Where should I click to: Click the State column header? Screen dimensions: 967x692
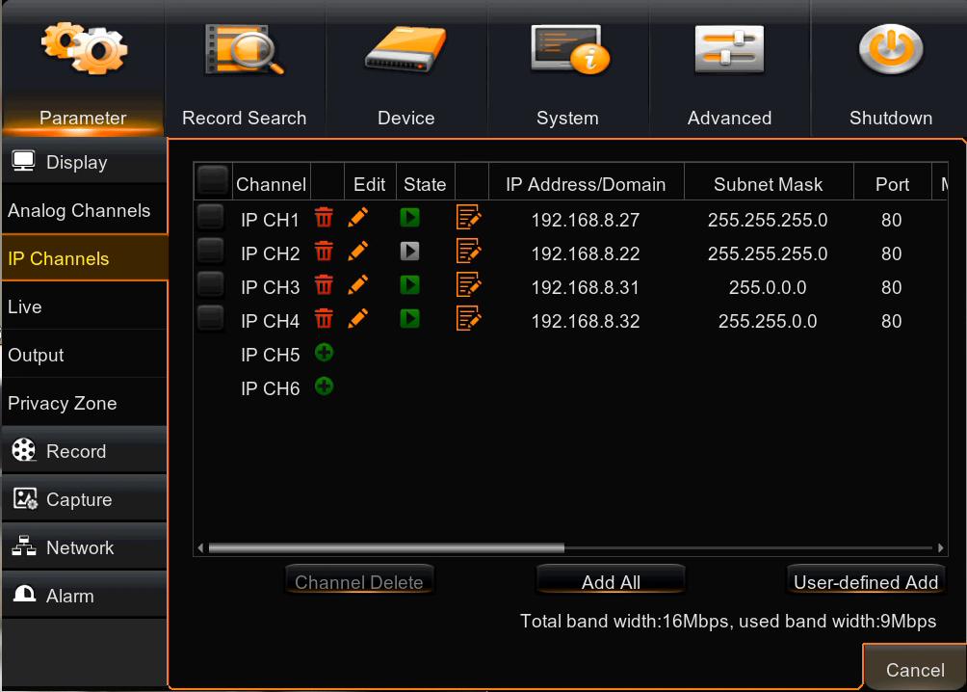[425, 184]
